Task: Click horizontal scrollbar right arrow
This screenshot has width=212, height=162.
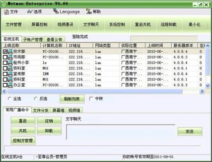Action: [x=202, y=91]
